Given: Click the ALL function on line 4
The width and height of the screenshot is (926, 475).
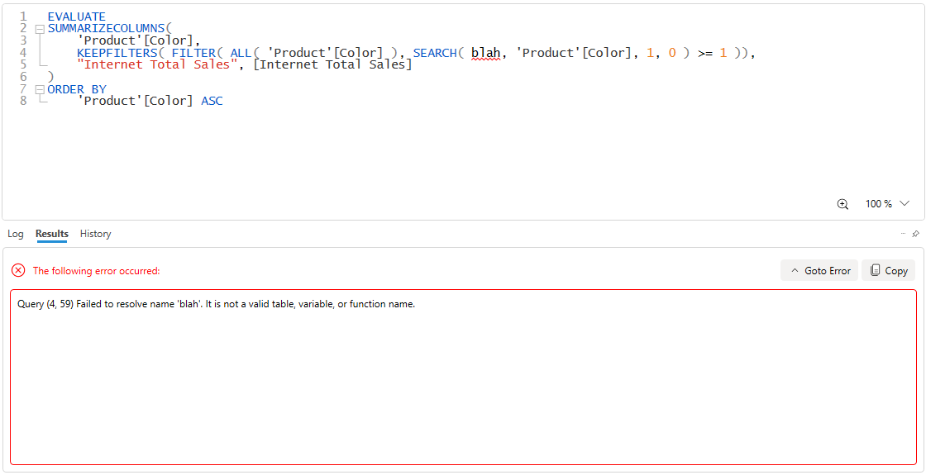Looking at the screenshot, I should [241, 53].
